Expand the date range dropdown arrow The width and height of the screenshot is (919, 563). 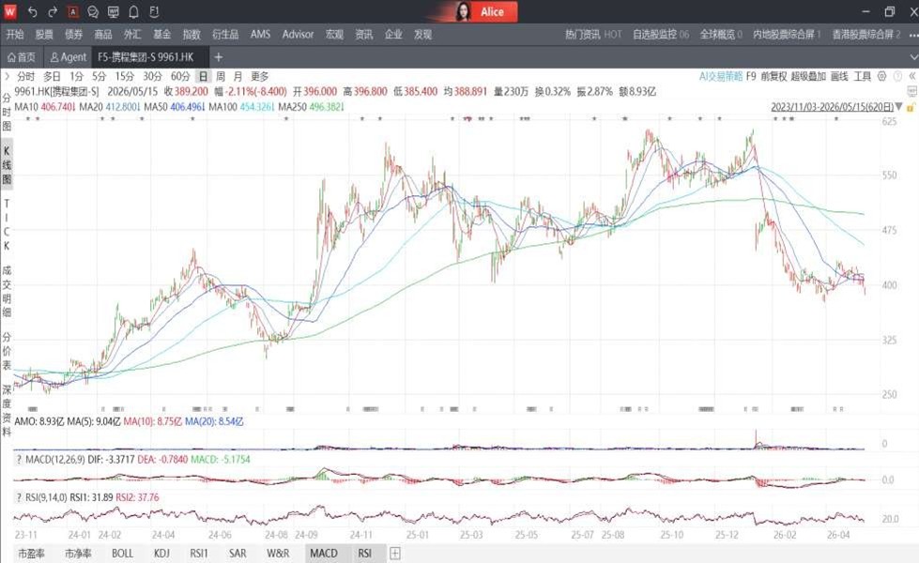point(899,107)
